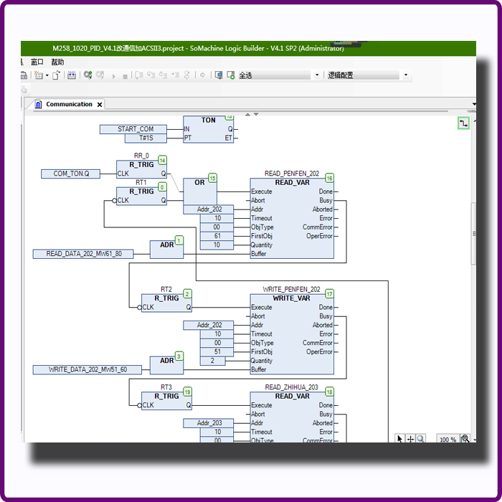The image size is (502, 502).
Task: Select the magnifier zoom tool
Action: coord(421,439)
